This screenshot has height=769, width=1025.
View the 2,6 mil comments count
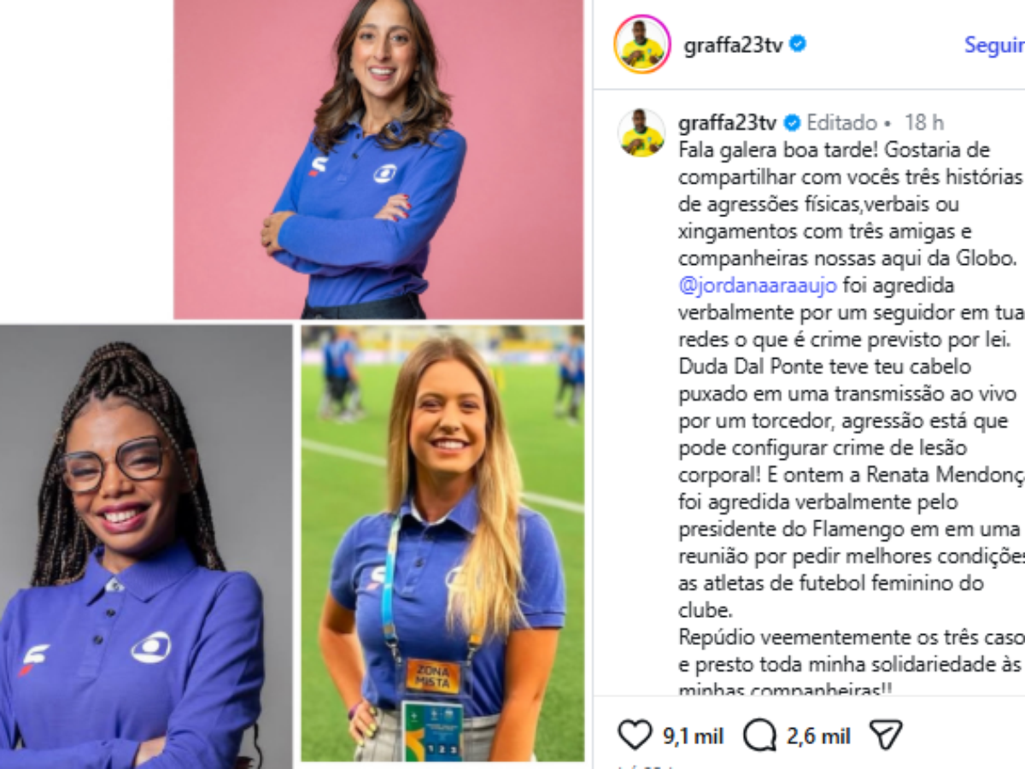[x=820, y=736]
